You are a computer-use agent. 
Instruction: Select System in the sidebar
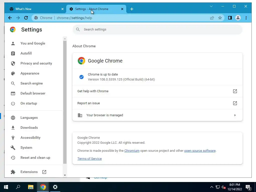(26, 147)
